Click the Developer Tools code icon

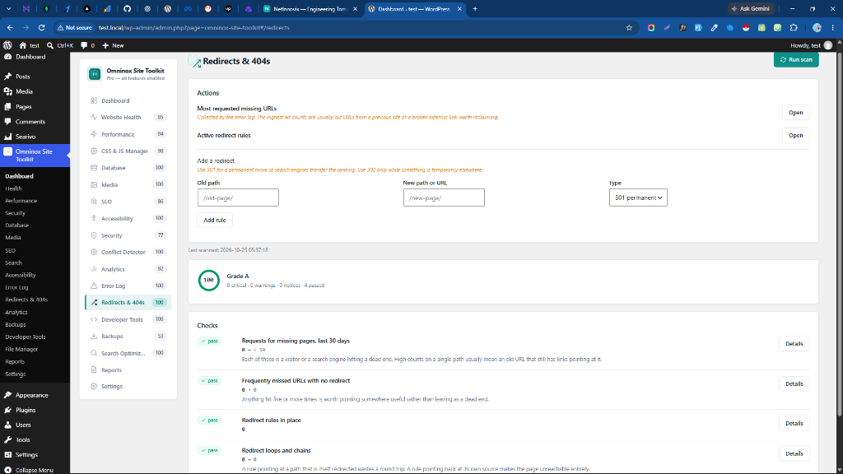coord(94,319)
